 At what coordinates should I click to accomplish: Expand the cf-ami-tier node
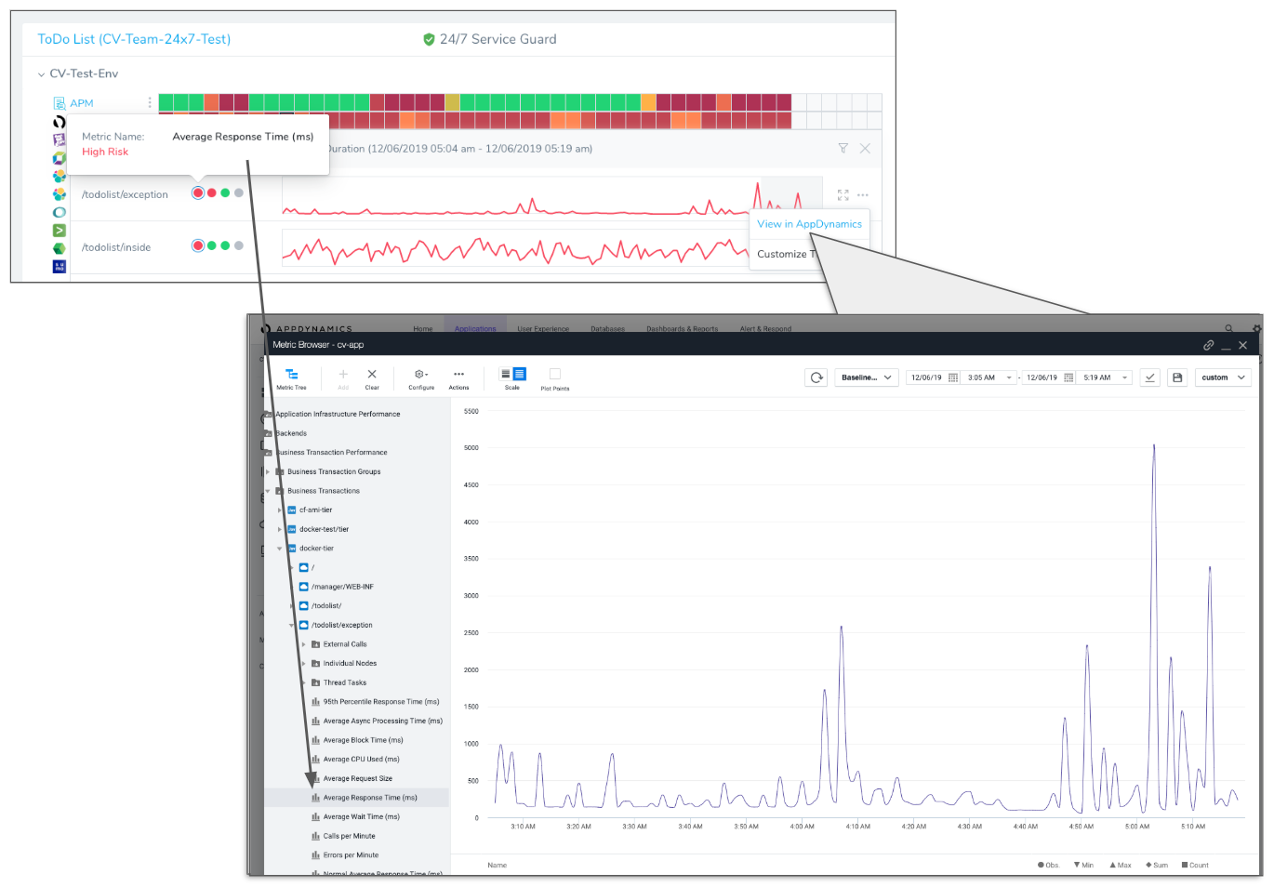(280, 510)
